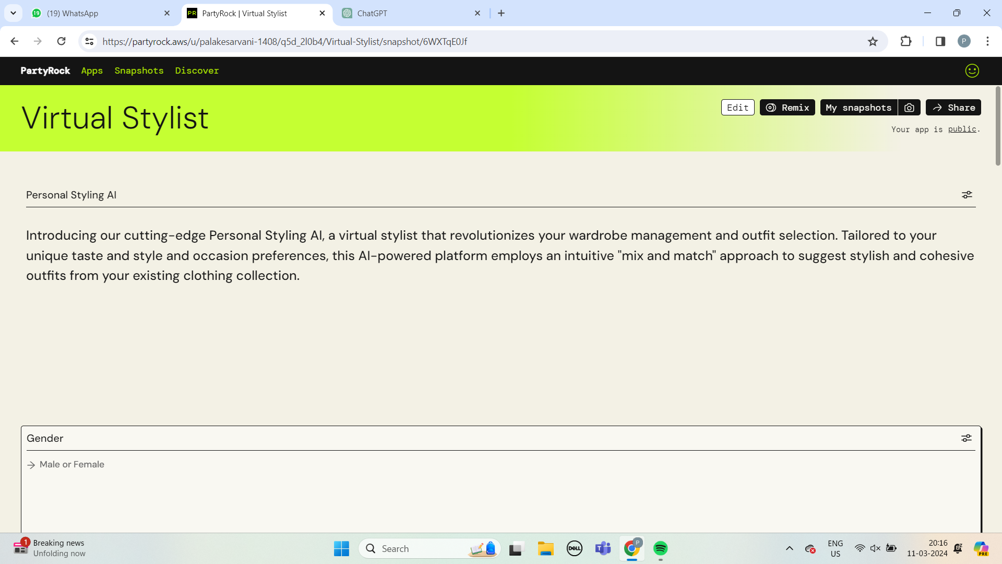Click the camera snapshot icon
The width and height of the screenshot is (1002, 564).
coord(909,108)
